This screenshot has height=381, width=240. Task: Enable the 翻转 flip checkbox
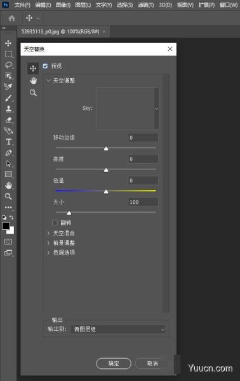[x=55, y=223]
